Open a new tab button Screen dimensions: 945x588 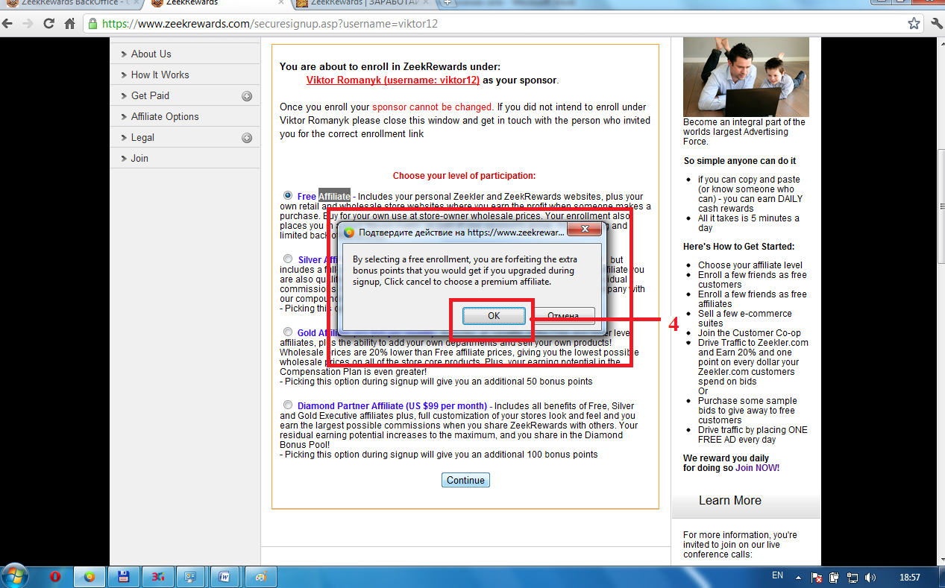pyautogui.click(x=447, y=3)
